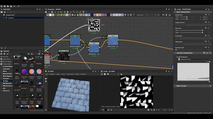The image size is (213, 119).
Task: Click the camera screenshot icon in graph toolbar
Action: (x=52, y=12)
